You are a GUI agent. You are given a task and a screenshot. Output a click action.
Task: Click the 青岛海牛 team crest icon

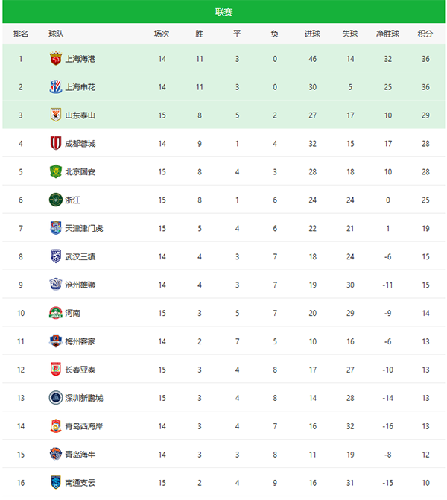pos(55,455)
